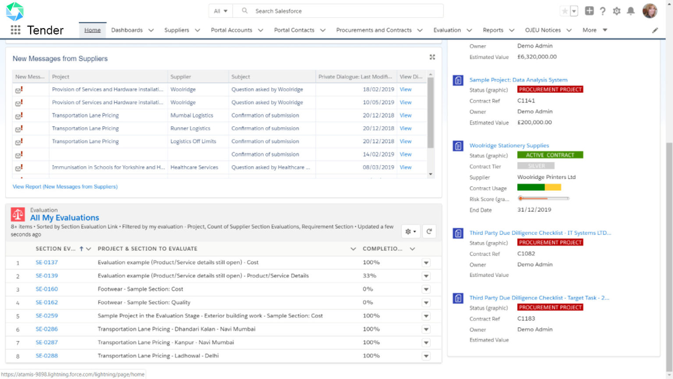Screen dimensions: 673x379
Task: Open the row actions dropdown for SE-0137
Action: [x=426, y=262]
